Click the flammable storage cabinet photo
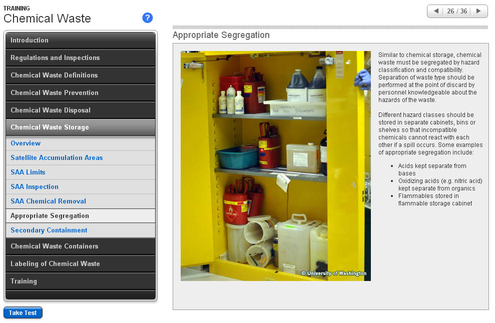 [x=275, y=165]
